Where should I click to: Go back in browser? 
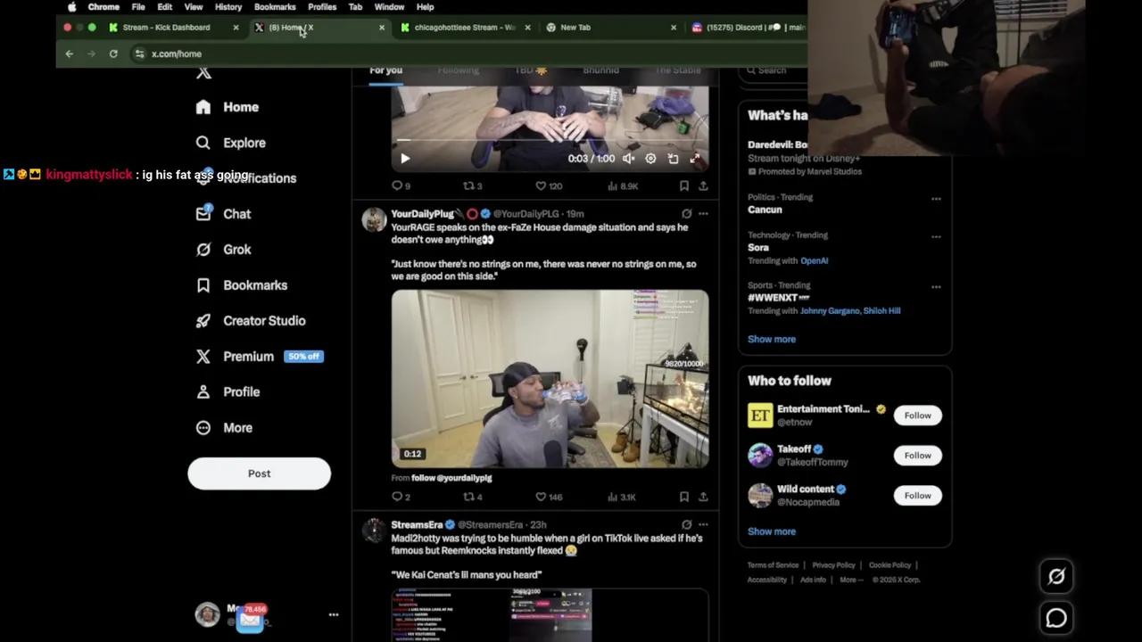point(69,54)
